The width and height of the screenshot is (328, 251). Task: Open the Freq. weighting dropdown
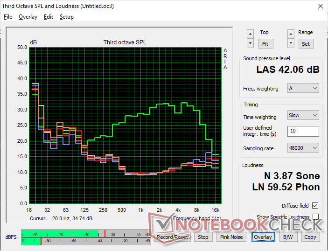[x=303, y=88]
